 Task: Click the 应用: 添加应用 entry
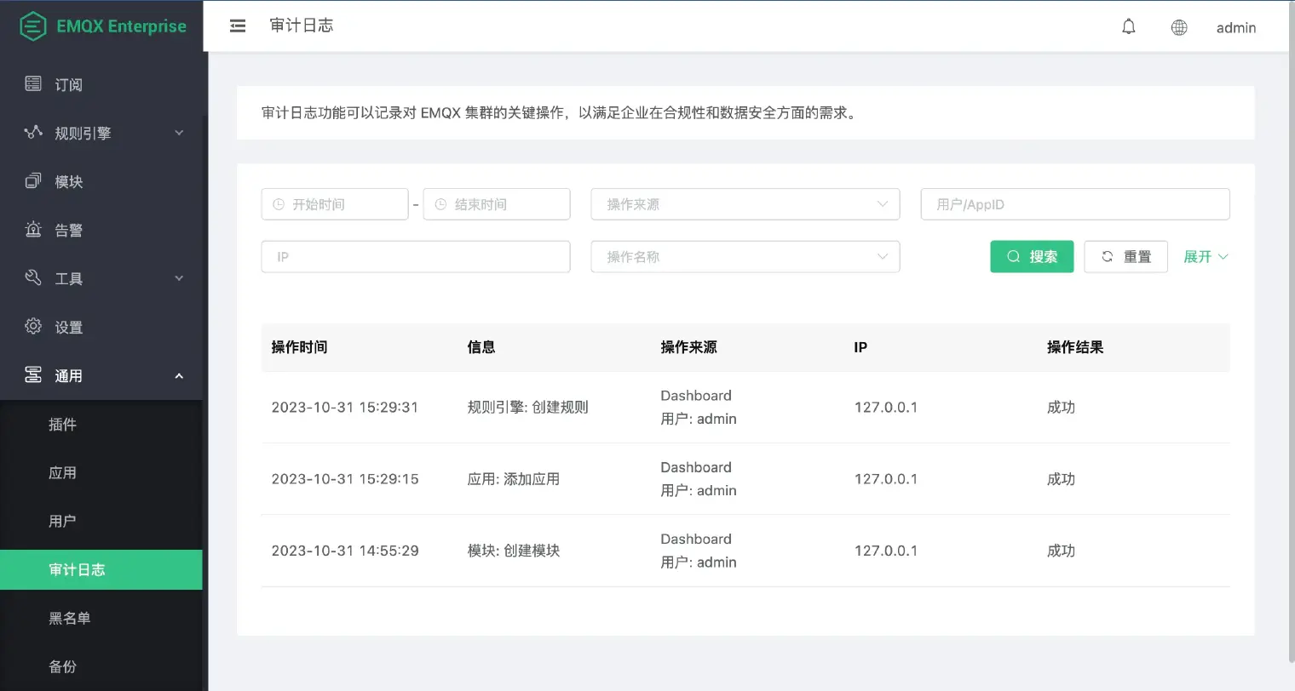(514, 479)
